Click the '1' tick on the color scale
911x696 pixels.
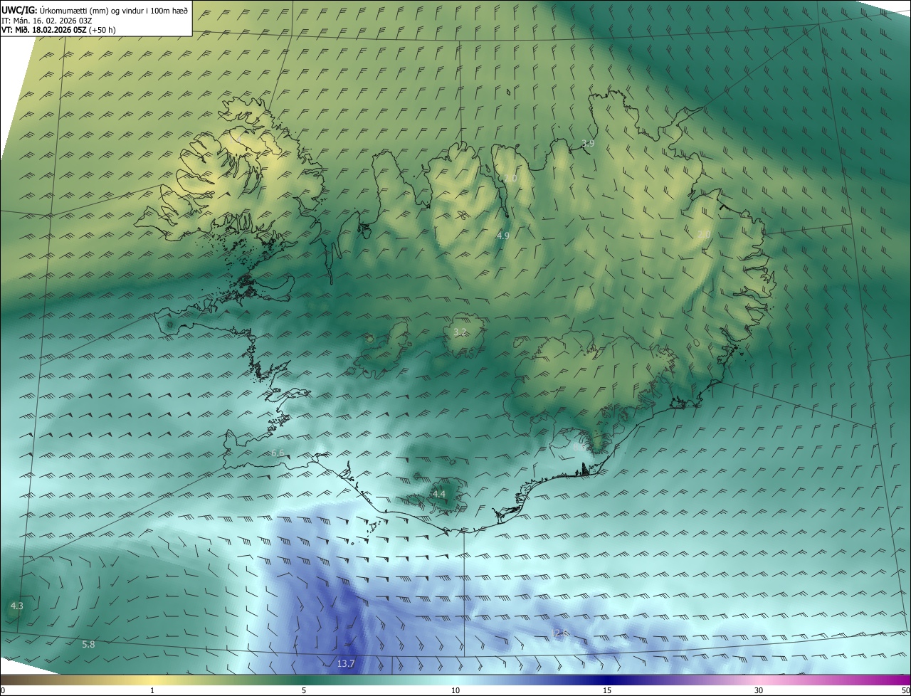point(152,690)
